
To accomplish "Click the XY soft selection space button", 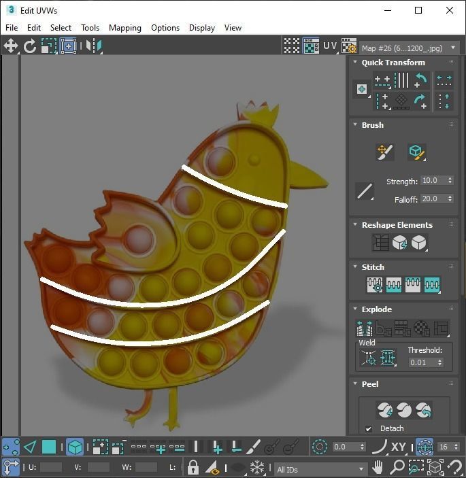I will pyautogui.click(x=399, y=447).
